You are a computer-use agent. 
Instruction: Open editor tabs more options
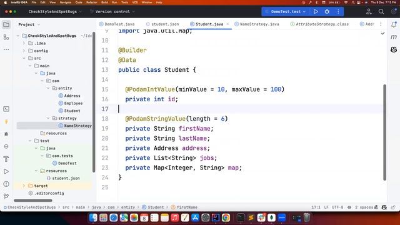tap(381, 24)
